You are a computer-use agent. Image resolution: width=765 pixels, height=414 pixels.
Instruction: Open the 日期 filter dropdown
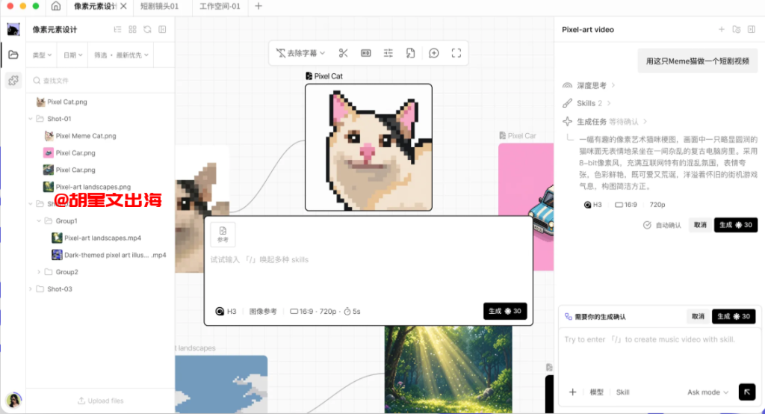pyautogui.click(x=73, y=55)
